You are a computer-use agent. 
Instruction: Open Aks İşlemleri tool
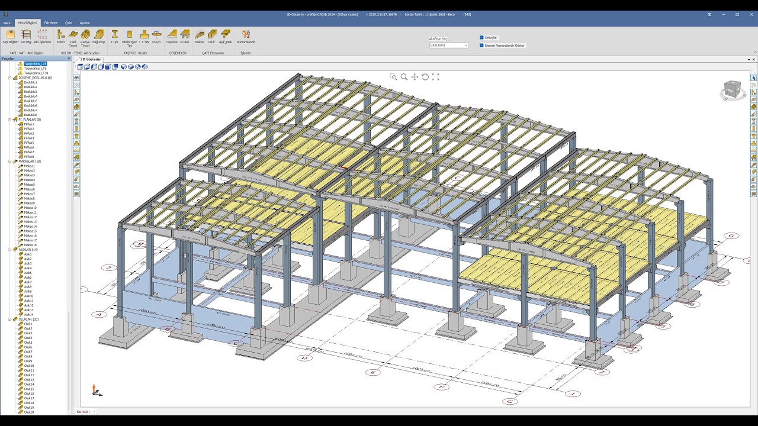point(43,37)
